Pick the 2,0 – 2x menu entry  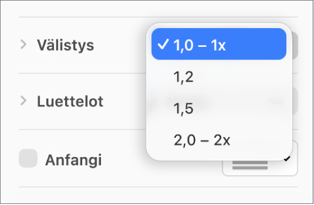(x=219, y=140)
